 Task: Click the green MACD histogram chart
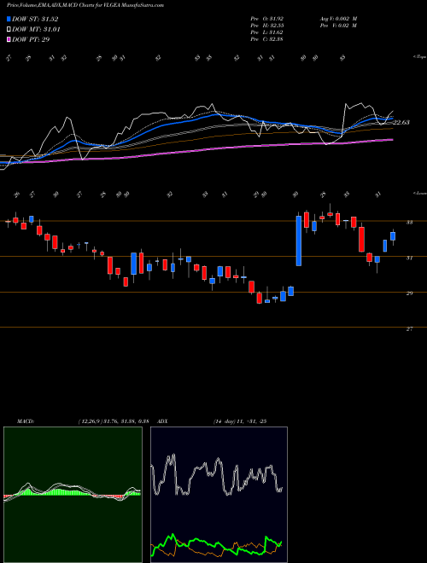click(x=73, y=495)
